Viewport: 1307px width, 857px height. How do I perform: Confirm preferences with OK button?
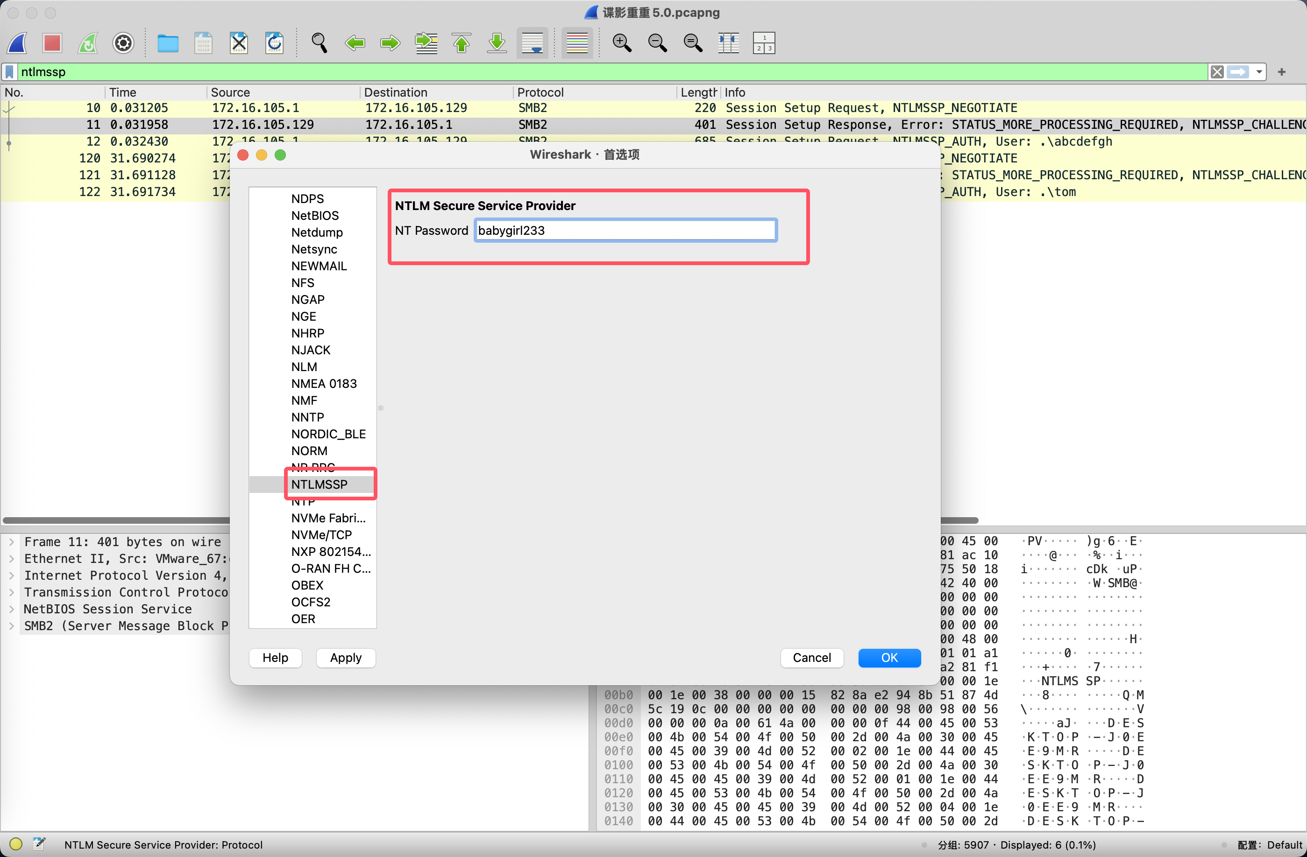point(889,658)
